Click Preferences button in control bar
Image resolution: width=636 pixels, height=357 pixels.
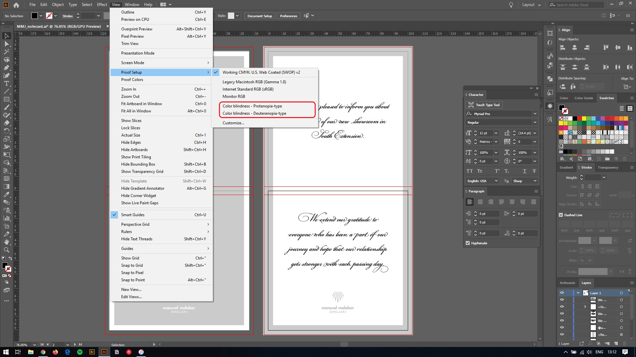click(288, 16)
